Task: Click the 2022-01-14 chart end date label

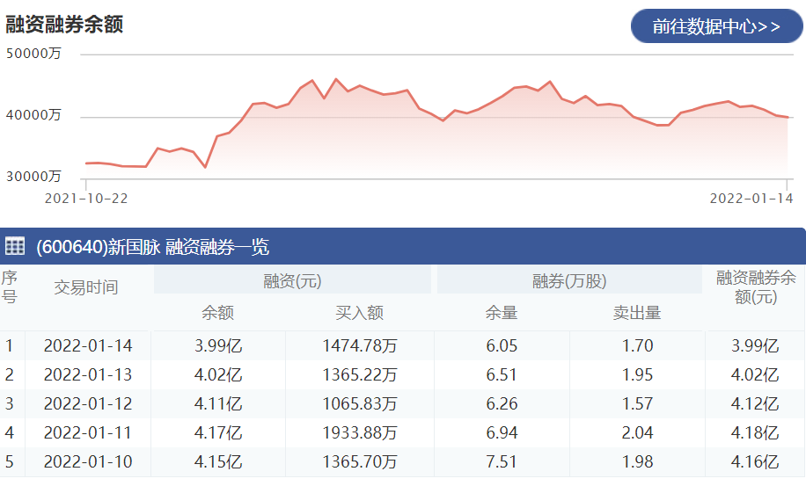Action: coord(751,199)
